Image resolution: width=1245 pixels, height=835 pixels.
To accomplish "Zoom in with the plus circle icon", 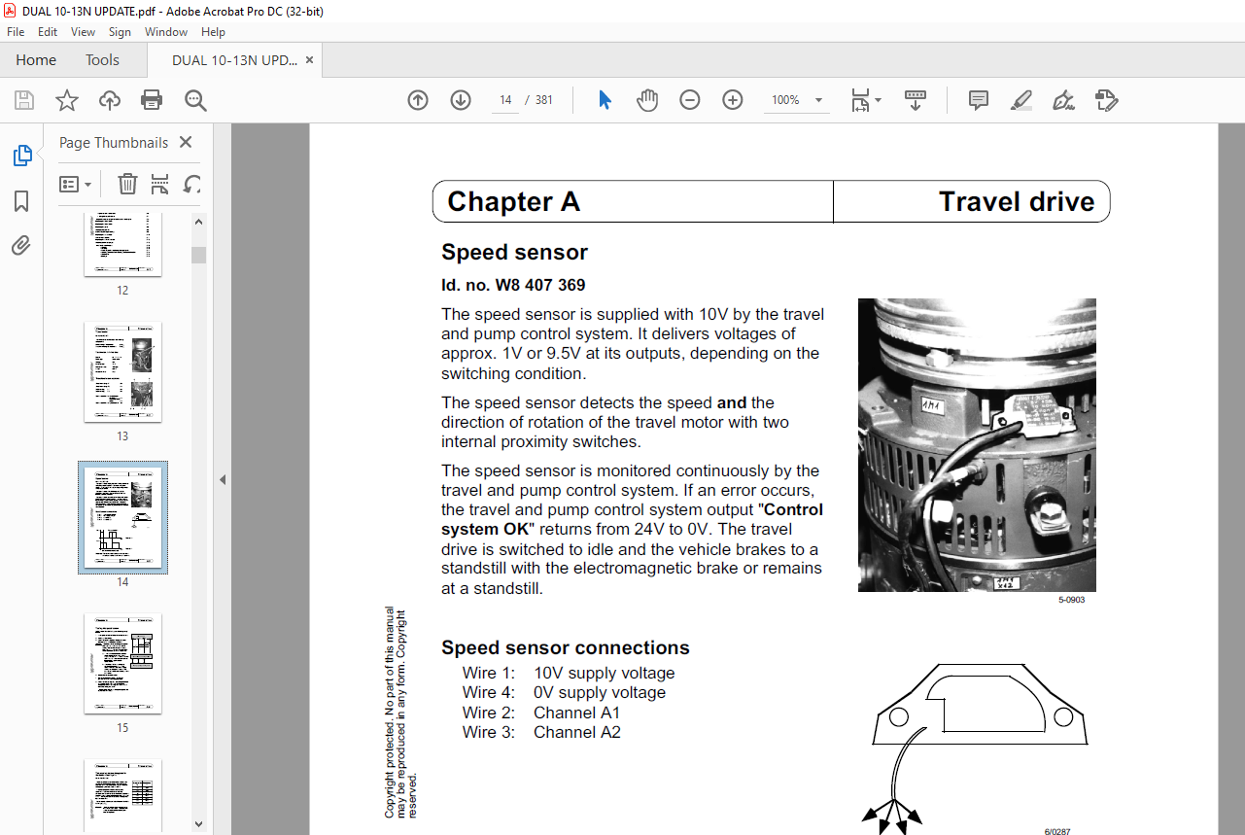I will [733, 100].
